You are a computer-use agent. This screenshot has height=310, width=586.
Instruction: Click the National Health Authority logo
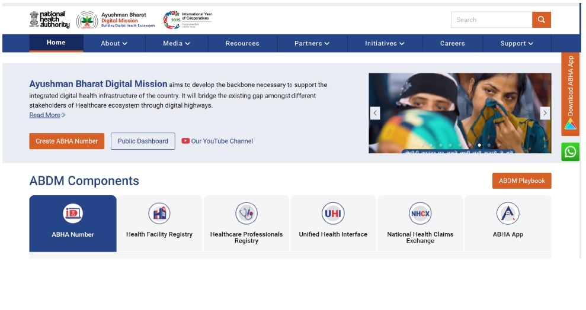(x=50, y=20)
